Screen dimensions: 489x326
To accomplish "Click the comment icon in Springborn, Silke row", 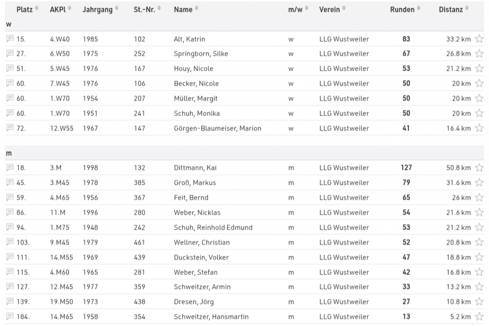I will pos(10,53).
